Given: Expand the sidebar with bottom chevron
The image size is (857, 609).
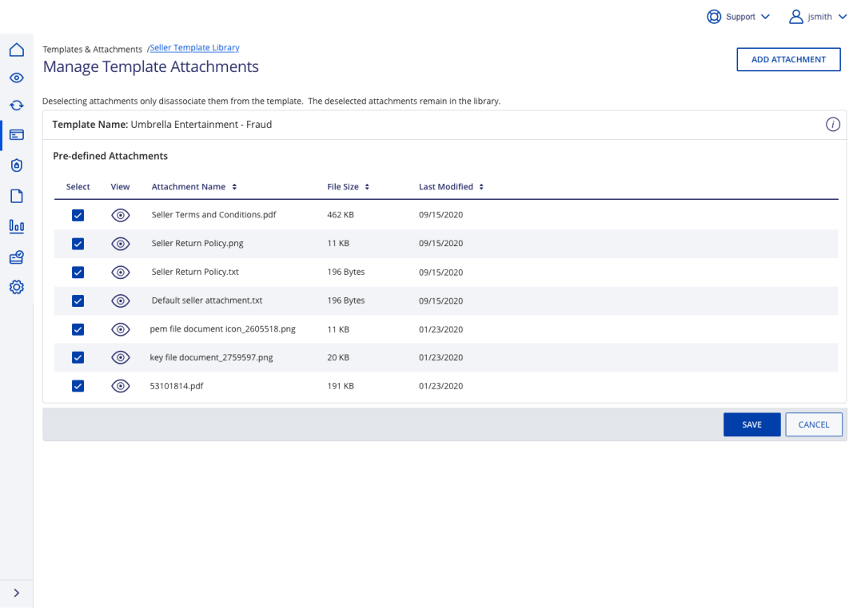Looking at the screenshot, I should tap(16, 593).
